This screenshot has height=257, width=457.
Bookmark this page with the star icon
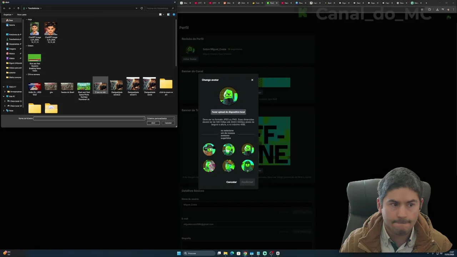[x=422, y=9]
